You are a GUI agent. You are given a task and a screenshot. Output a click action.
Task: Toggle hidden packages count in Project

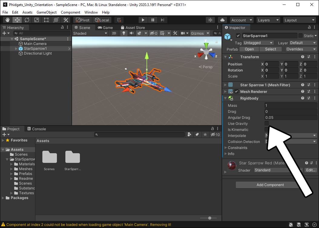tap(215, 135)
